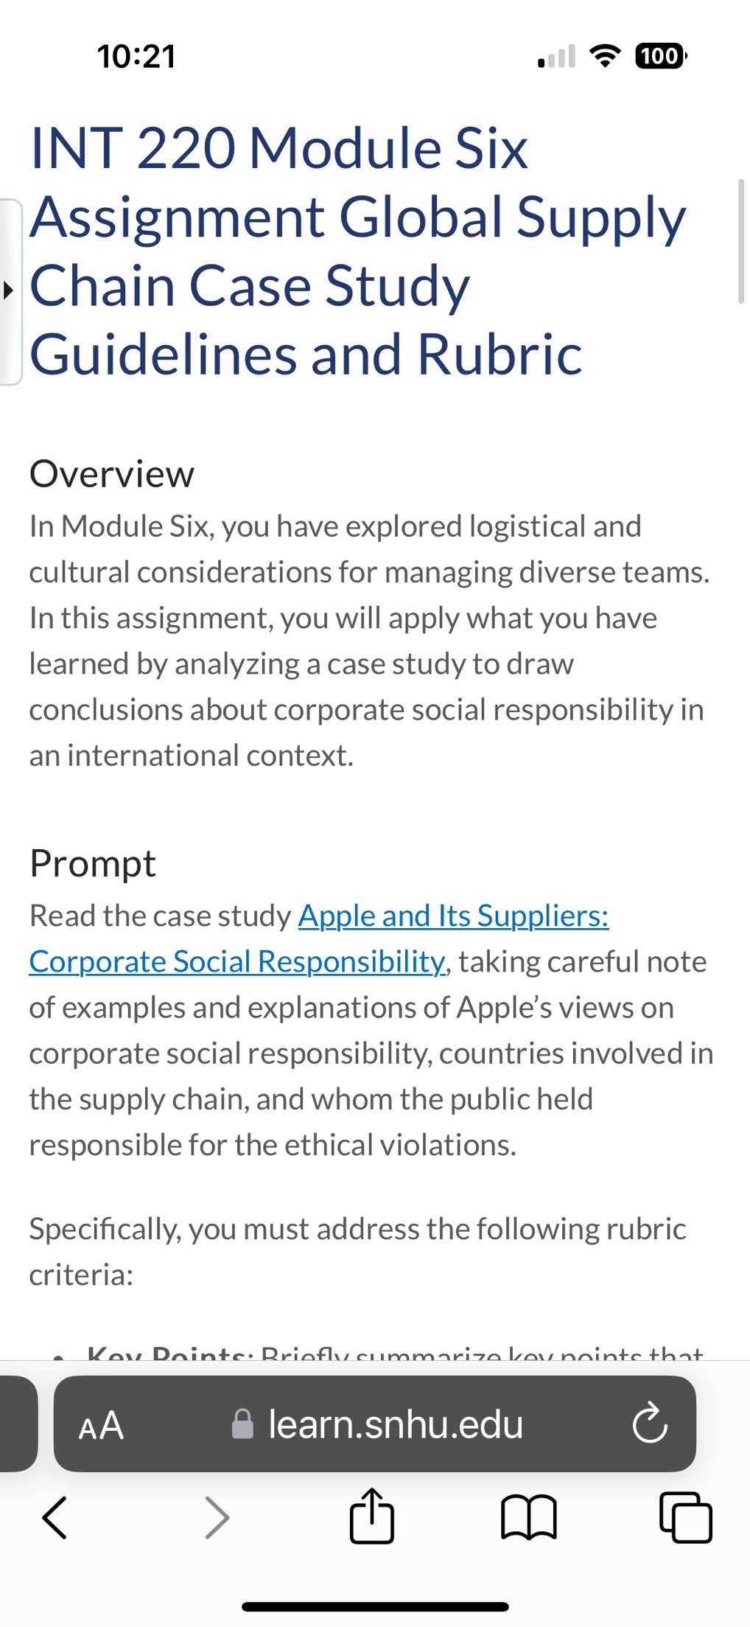Tap learn.snhu.edu to edit the address
Screen dimensions: 750x1627
(395, 1424)
